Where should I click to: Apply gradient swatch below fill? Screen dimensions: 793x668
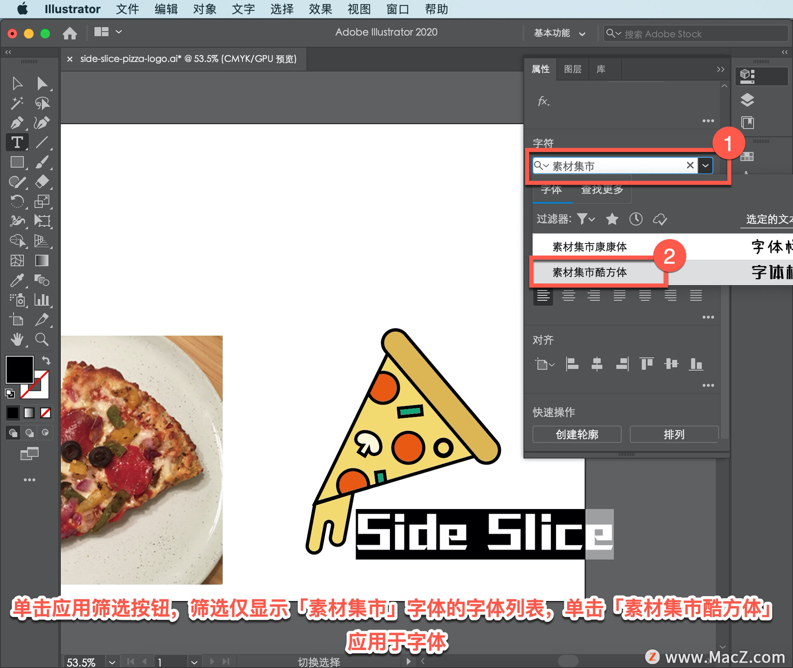[x=29, y=412]
